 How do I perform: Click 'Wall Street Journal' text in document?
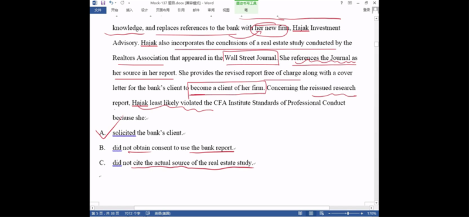pyautogui.click(x=251, y=57)
